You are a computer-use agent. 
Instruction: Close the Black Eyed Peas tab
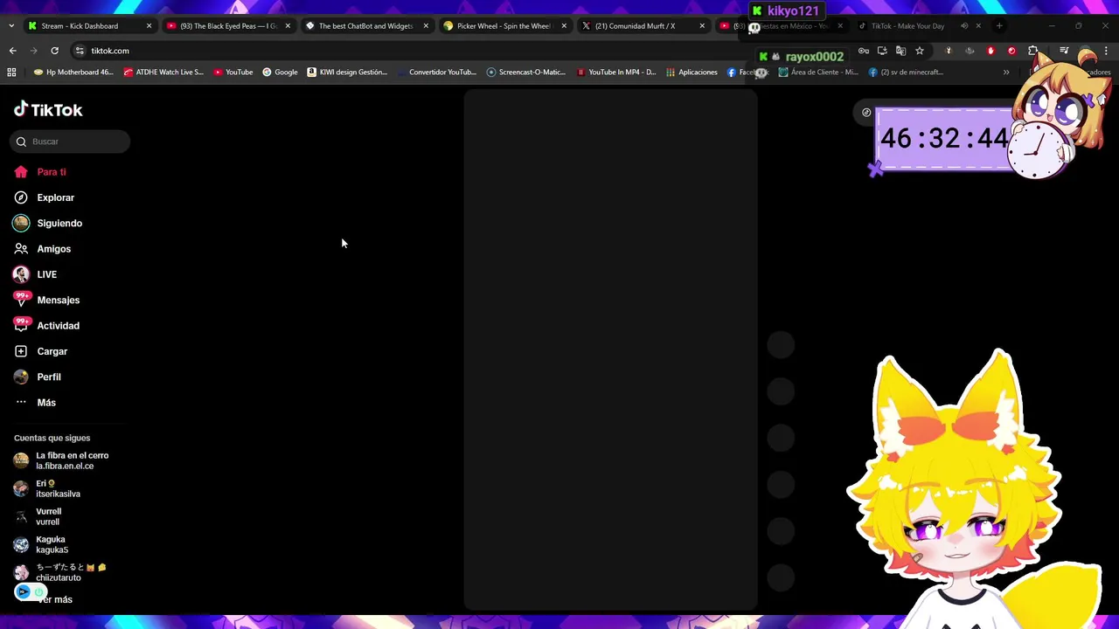(x=288, y=26)
